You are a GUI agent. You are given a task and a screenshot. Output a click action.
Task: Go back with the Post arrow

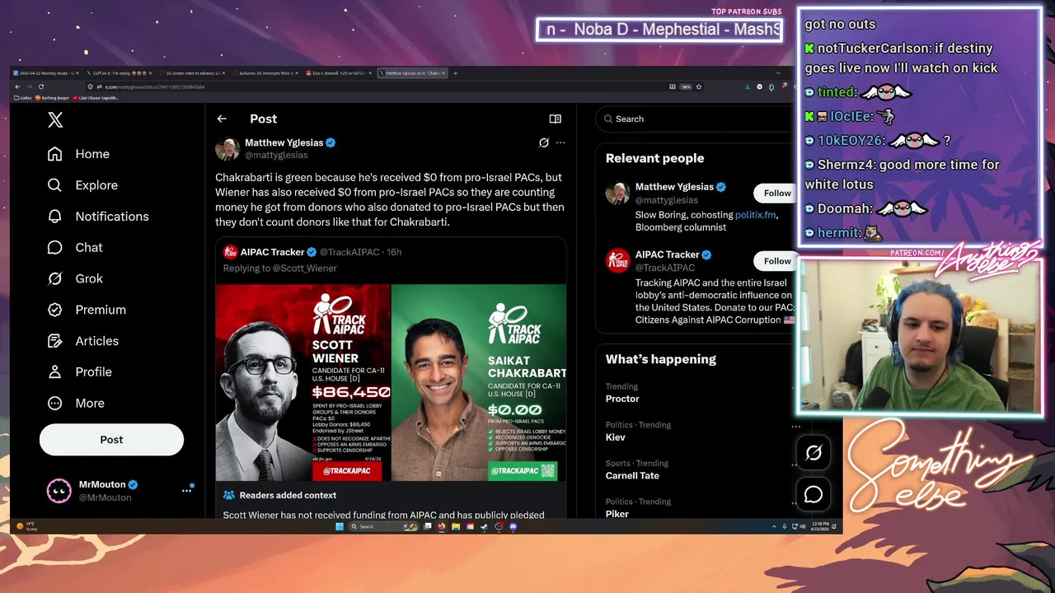click(222, 119)
